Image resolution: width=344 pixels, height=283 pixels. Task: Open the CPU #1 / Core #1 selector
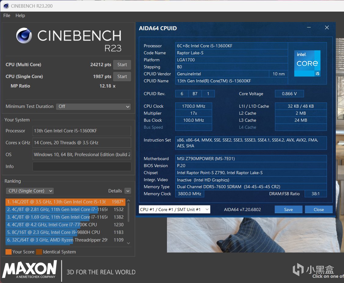[x=174, y=210]
